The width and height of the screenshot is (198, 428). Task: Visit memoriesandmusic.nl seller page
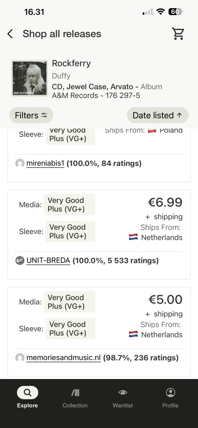click(64, 358)
